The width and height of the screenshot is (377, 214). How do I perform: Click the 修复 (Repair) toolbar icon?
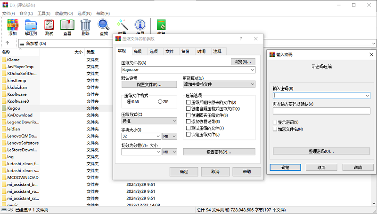point(161,26)
